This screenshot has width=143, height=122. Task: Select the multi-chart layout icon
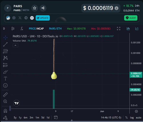pyautogui.click(x=128, y=29)
